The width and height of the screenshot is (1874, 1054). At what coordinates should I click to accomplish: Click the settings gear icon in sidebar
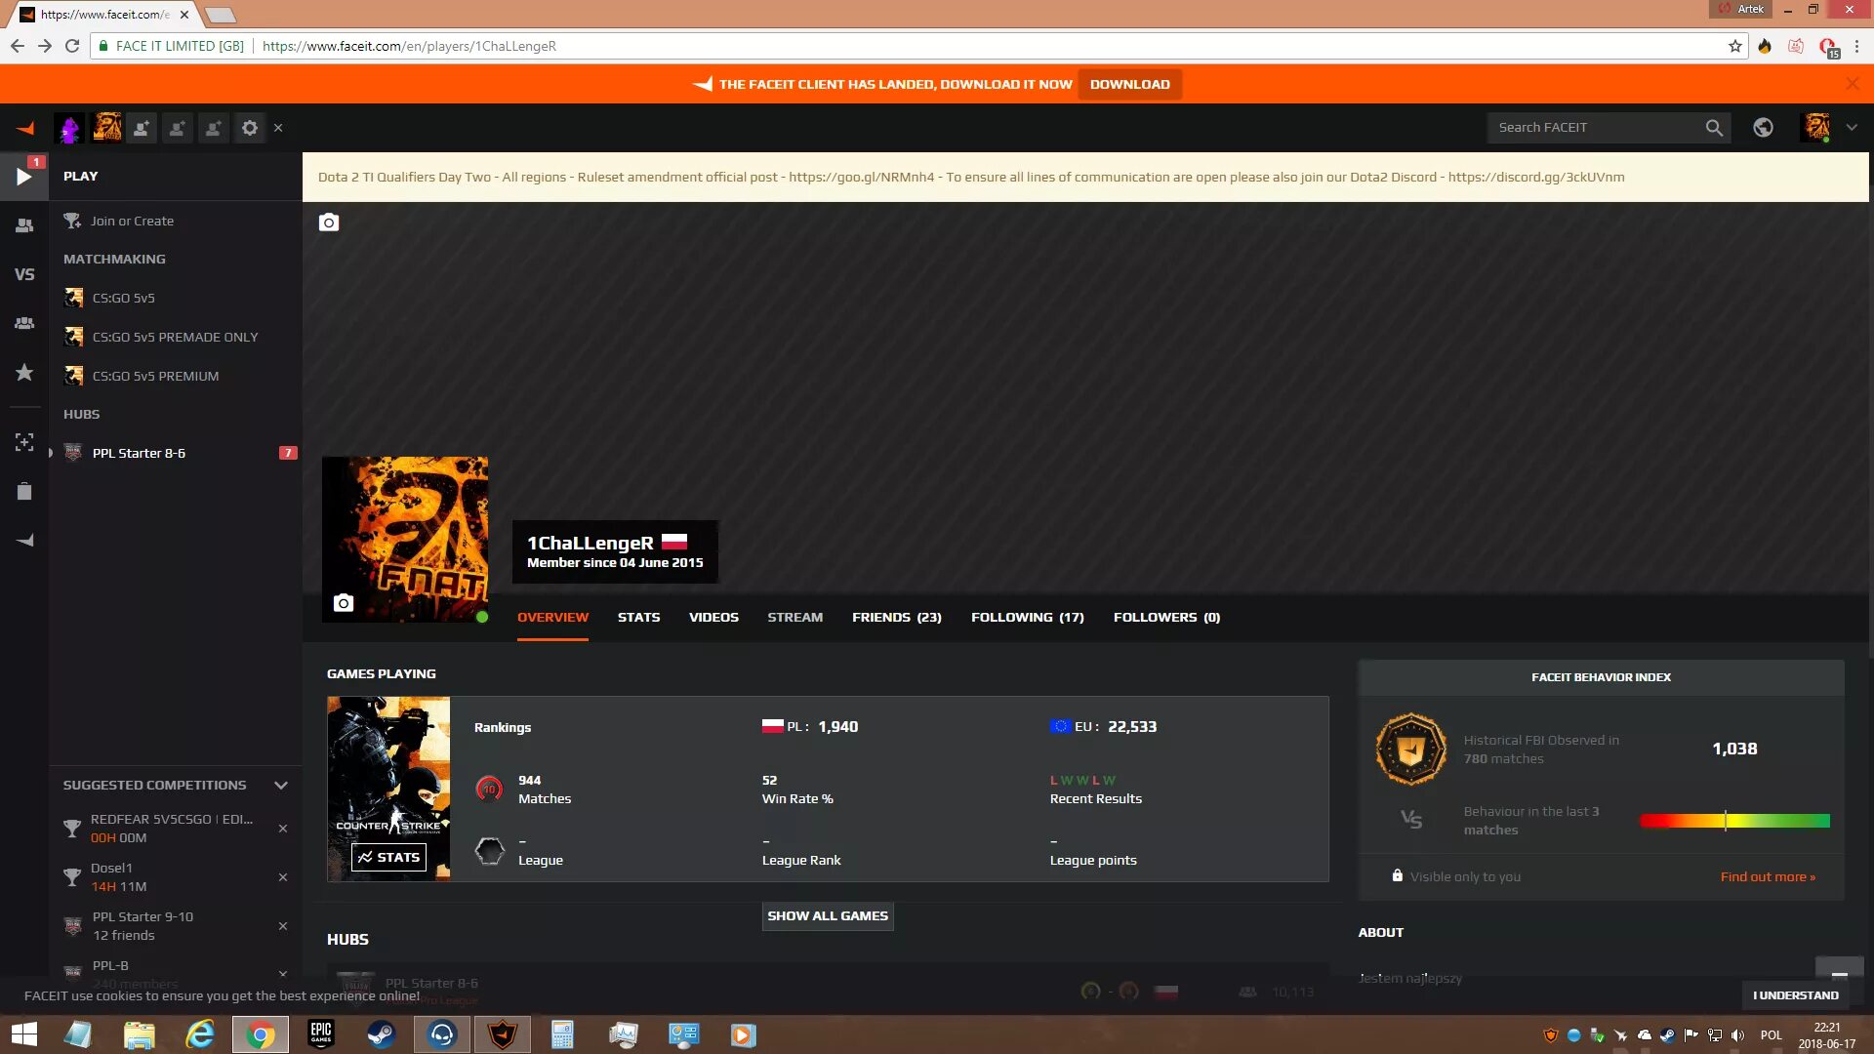point(249,128)
